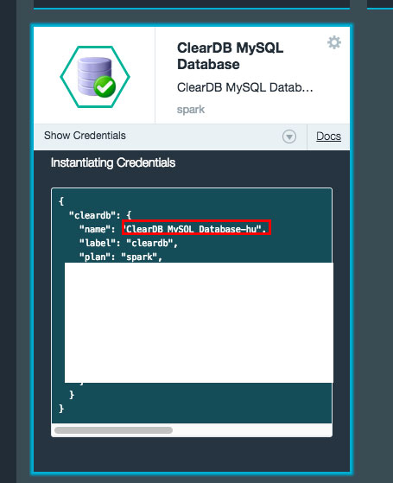Click the horizontal scrollbar of credentials box
This screenshot has width=393, height=483.
(x=113, y=430)
